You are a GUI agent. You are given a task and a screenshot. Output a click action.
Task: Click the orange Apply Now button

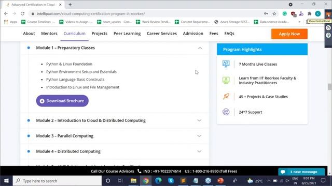click(x=289, y=34)
